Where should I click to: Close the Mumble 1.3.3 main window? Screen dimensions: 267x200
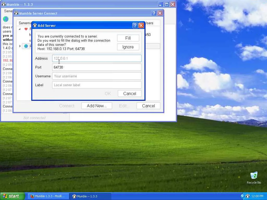pos(173,4)
